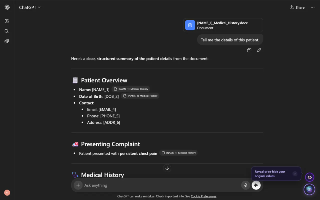
Task: Dismiss the Reveal or re-hide tooltip
Action: pos(295,174)
